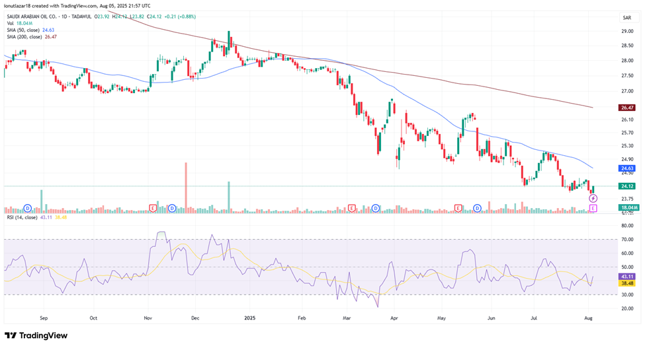Select the SMA (50, close) indicator legend

click(x=30, y=30)
